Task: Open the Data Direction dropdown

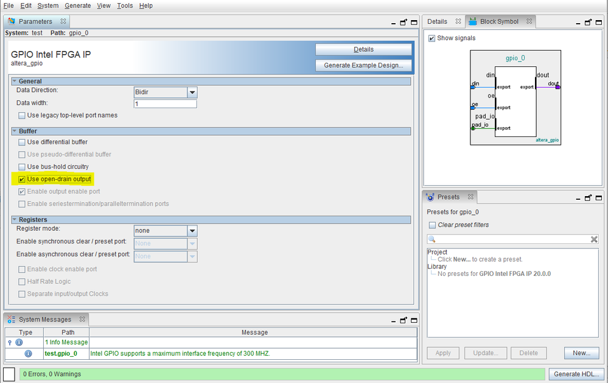Action: click(x=190, y=92)
